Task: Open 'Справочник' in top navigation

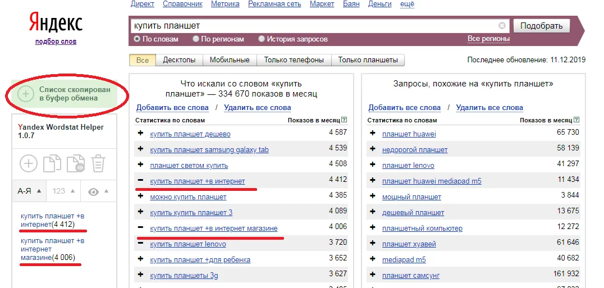Action: [182, 4]
